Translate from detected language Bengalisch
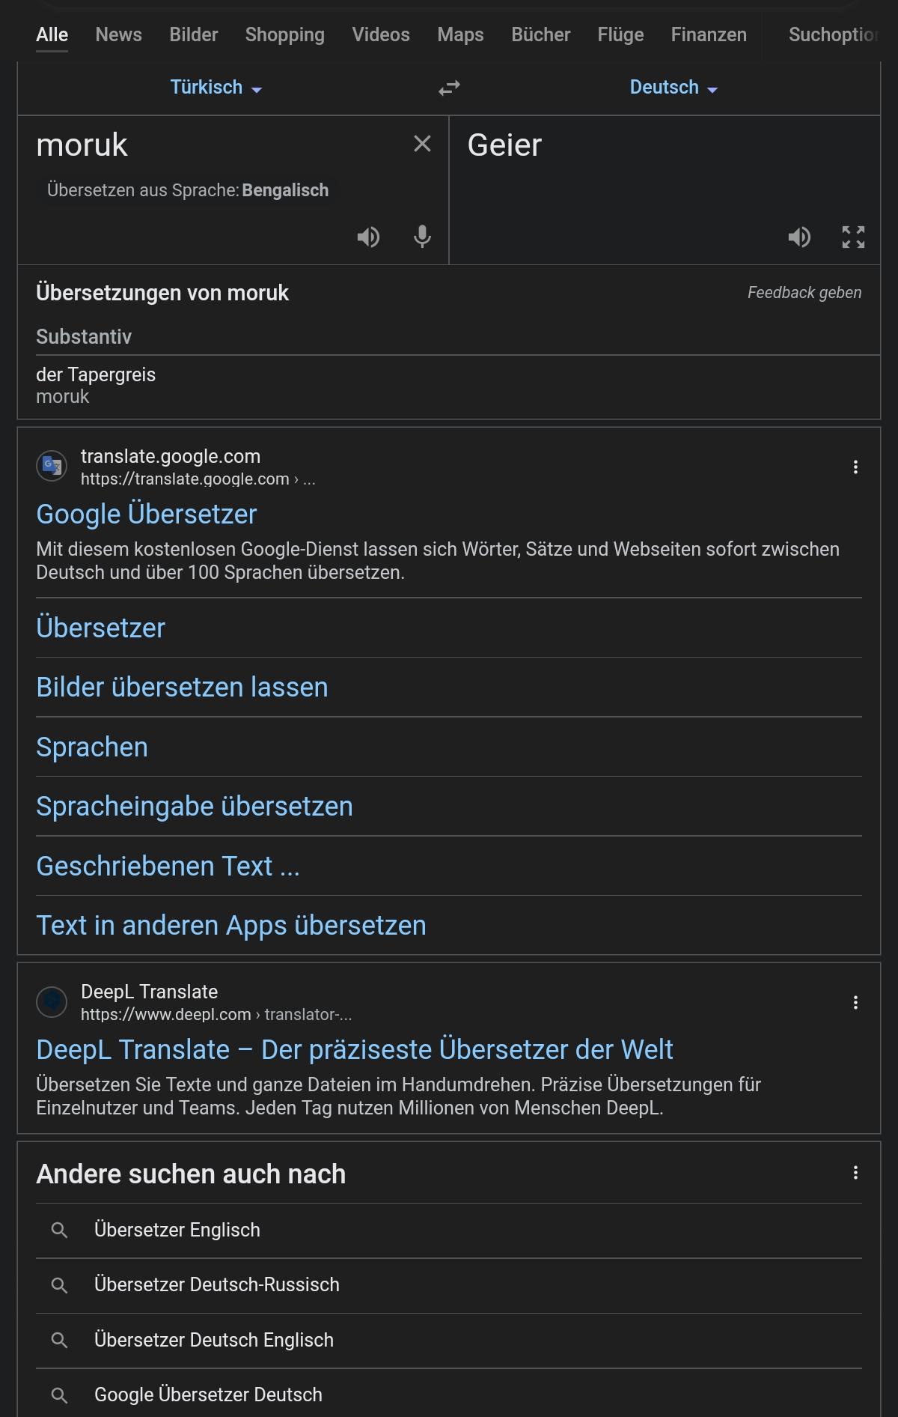 coord(285,190)
